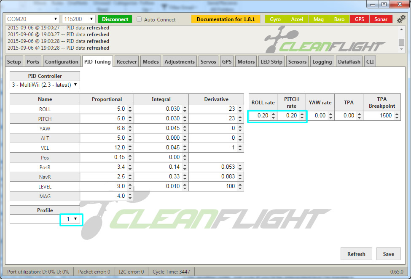Switch to the Ports tab

pos(33,62)
